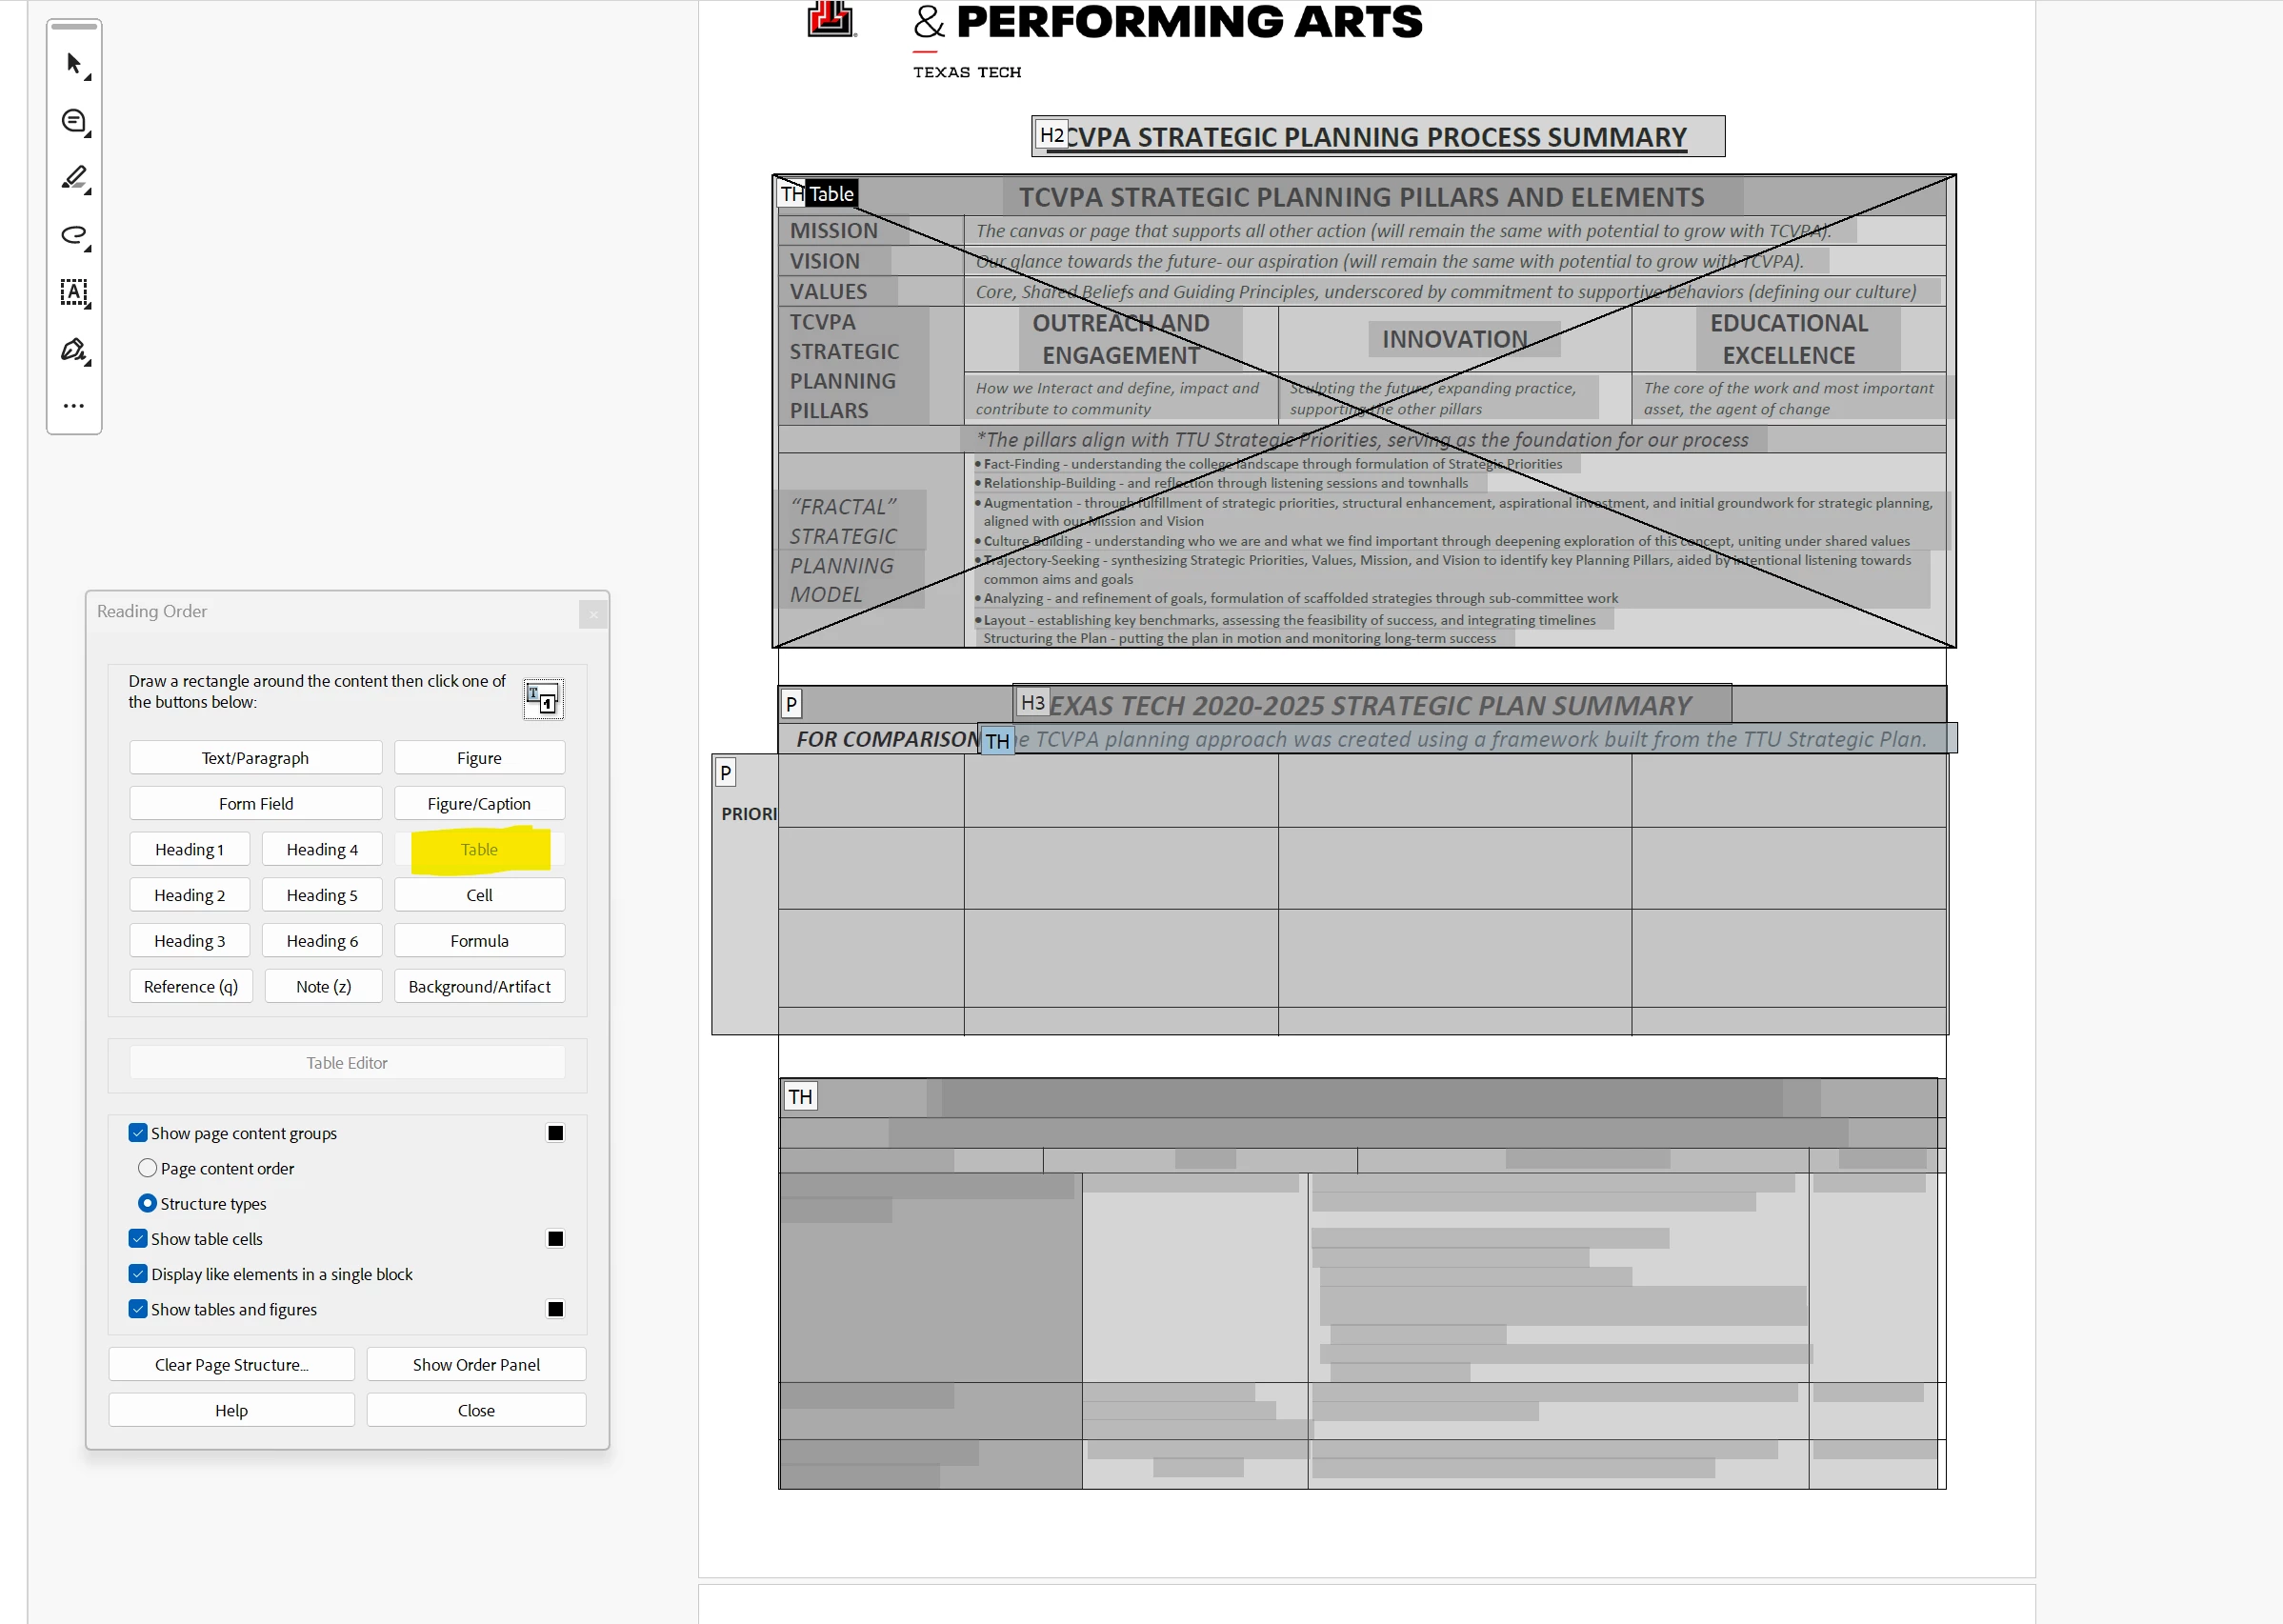2283x1624 pixels.
Task: Choose the lasso draw tool
Action: pos(74,236)
